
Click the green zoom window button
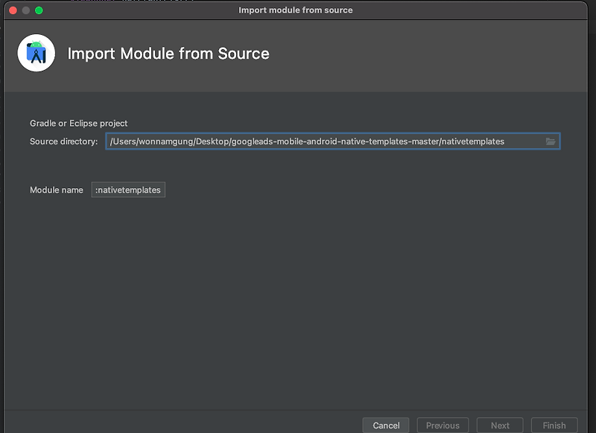click(x=39, y=10)
